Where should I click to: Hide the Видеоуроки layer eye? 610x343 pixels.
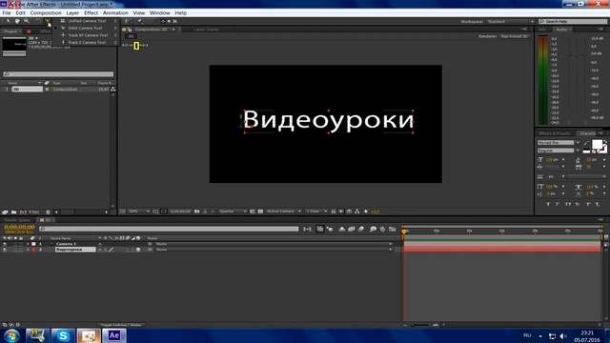5,250
